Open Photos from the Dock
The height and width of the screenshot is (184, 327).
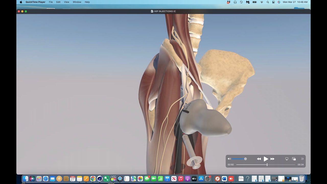[x=140, y=179]
